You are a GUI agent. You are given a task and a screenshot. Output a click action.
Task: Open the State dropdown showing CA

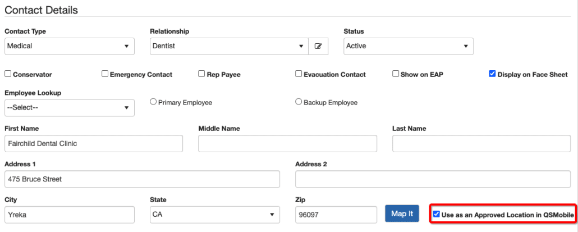tap(214, 215)
